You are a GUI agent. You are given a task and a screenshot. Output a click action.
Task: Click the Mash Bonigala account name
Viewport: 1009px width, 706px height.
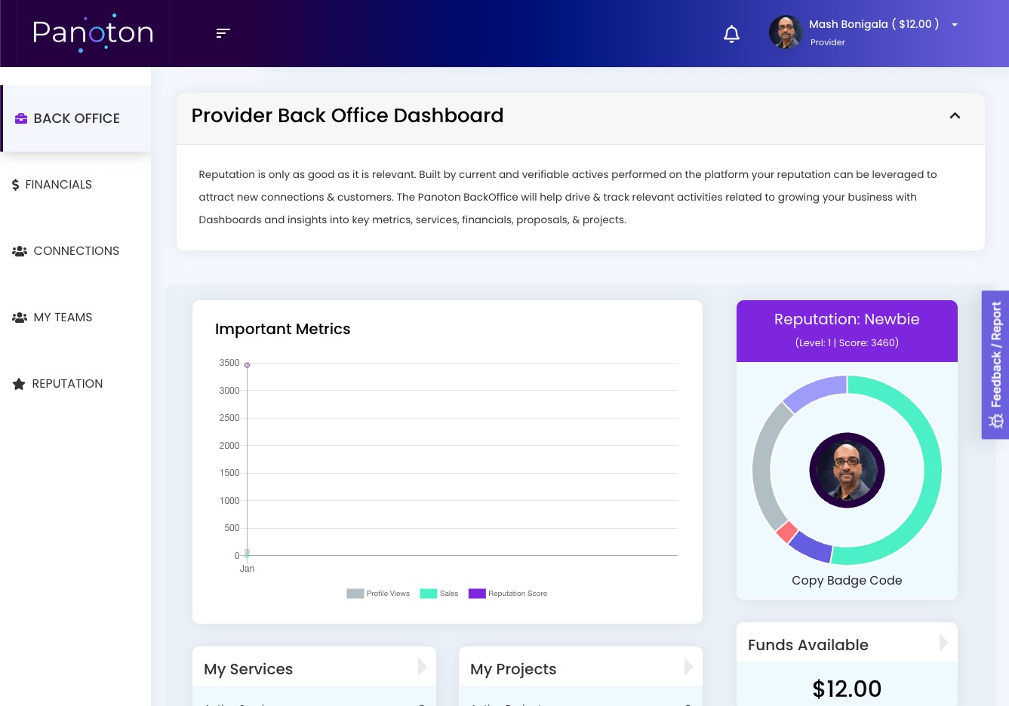[x=874, y=24]
